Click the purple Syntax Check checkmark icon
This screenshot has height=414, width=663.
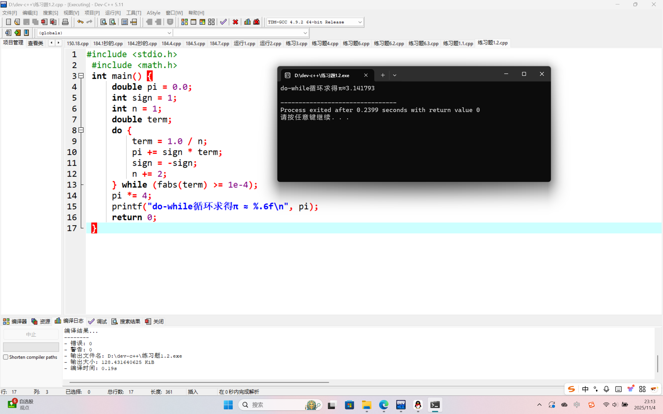pyautogui.click(x=223, y=22)
